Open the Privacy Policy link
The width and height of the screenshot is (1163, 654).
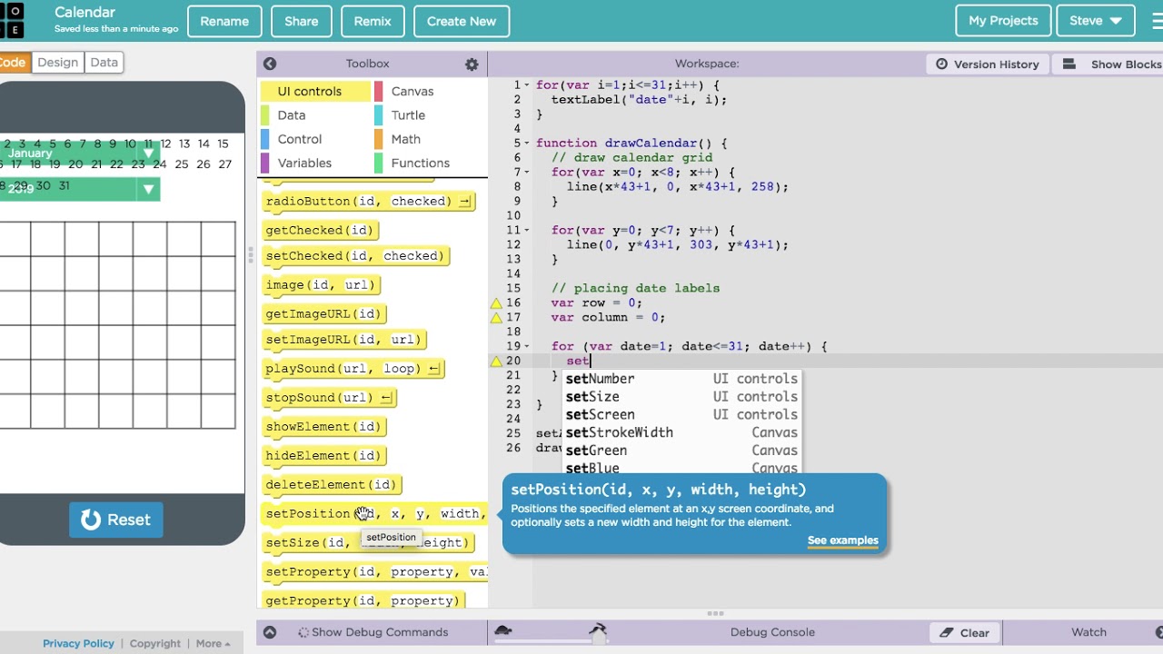[78, 643]
